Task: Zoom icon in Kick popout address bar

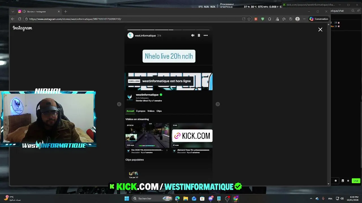Action: click(x=353, y=11)
